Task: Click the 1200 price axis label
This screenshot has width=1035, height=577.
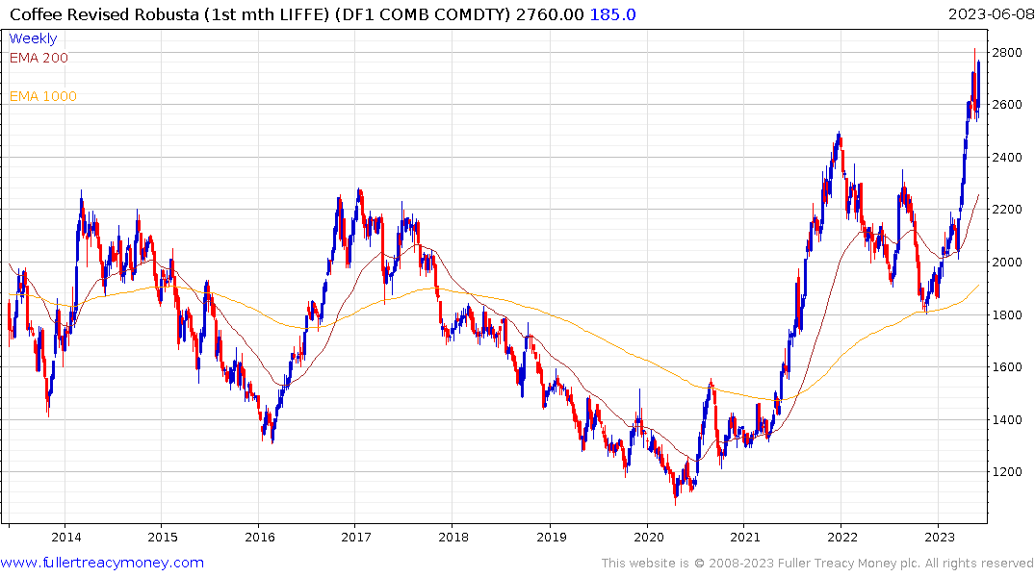Action: coord(1008,472)
